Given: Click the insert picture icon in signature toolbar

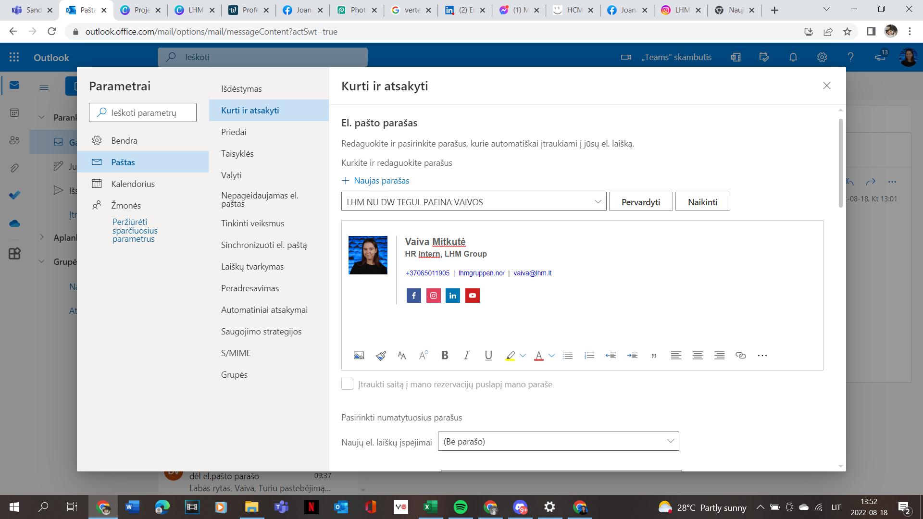Looking at the screenshot, I should (359, 356).
